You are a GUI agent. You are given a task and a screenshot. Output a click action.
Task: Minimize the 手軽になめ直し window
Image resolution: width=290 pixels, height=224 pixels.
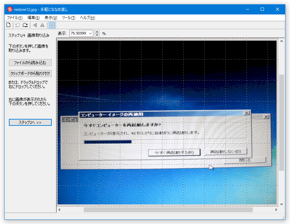(247, 9)
